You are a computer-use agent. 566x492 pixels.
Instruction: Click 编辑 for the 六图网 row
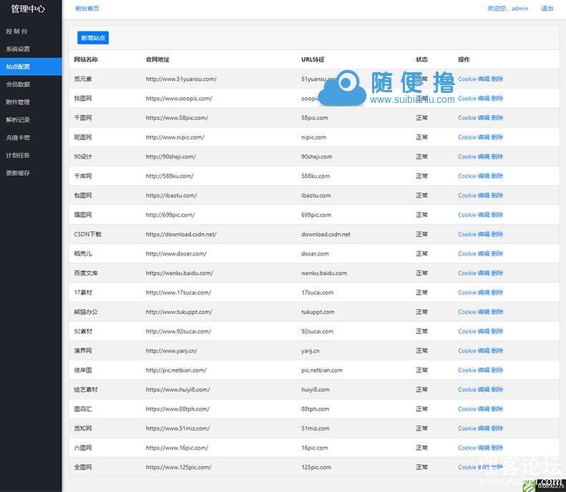[484, 448]
